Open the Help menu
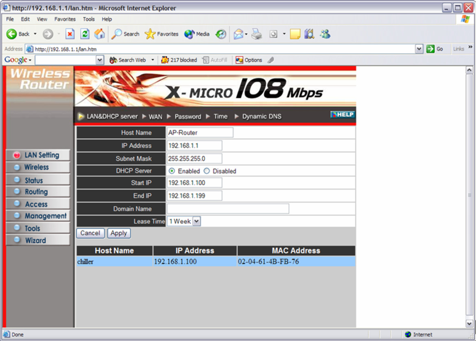This screenshot has height=341, width=476. [107, 19]
